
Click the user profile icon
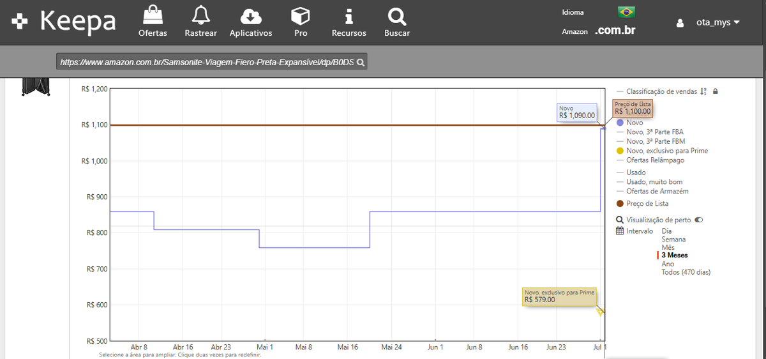680,23
